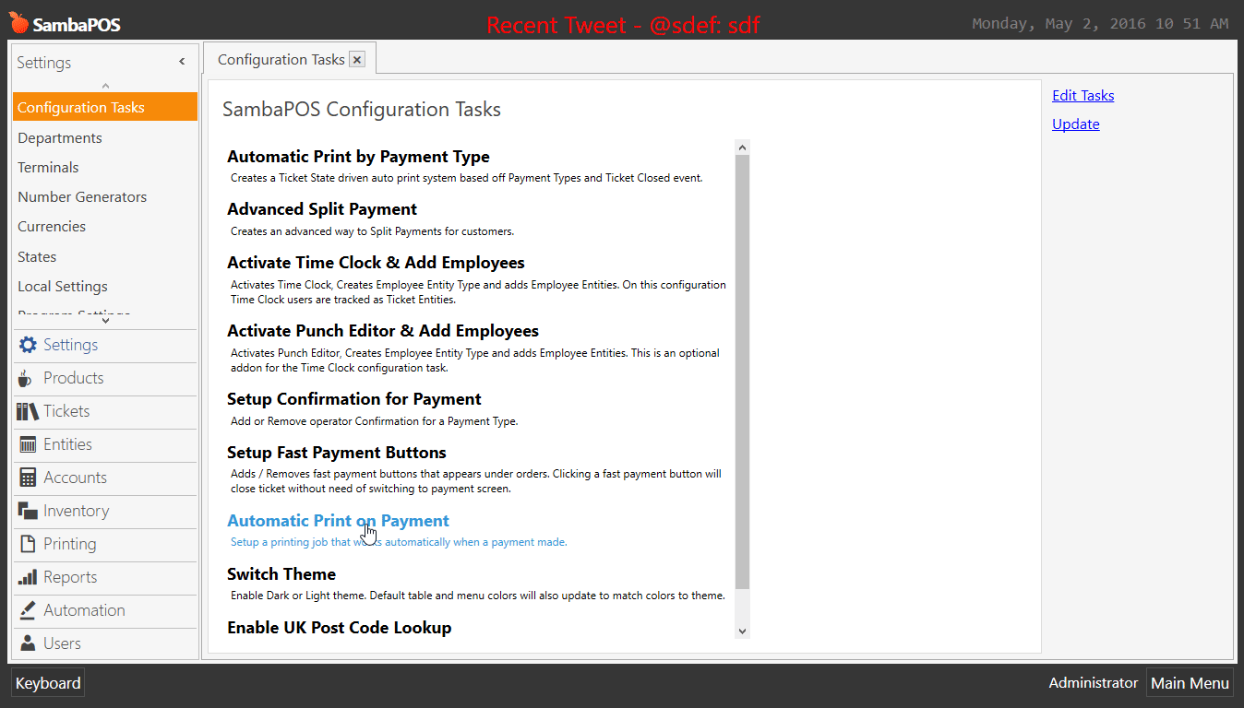Click the Administrator user label
Viewport: 1244px width, 708px height.
coord(1093,683)
